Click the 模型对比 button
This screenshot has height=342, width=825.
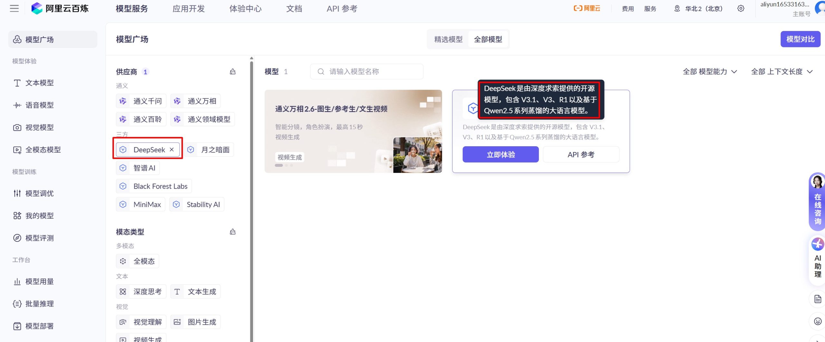click(801, 39)
